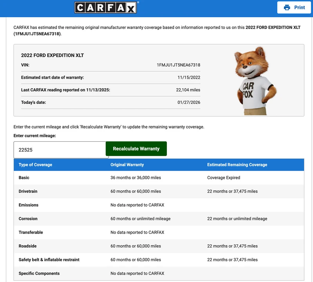Screen dimensions: 313x282
Task: Click the VIN value 1FMJU1JT5NEA67318 in the vehicle card
Action: coord(178,65)
